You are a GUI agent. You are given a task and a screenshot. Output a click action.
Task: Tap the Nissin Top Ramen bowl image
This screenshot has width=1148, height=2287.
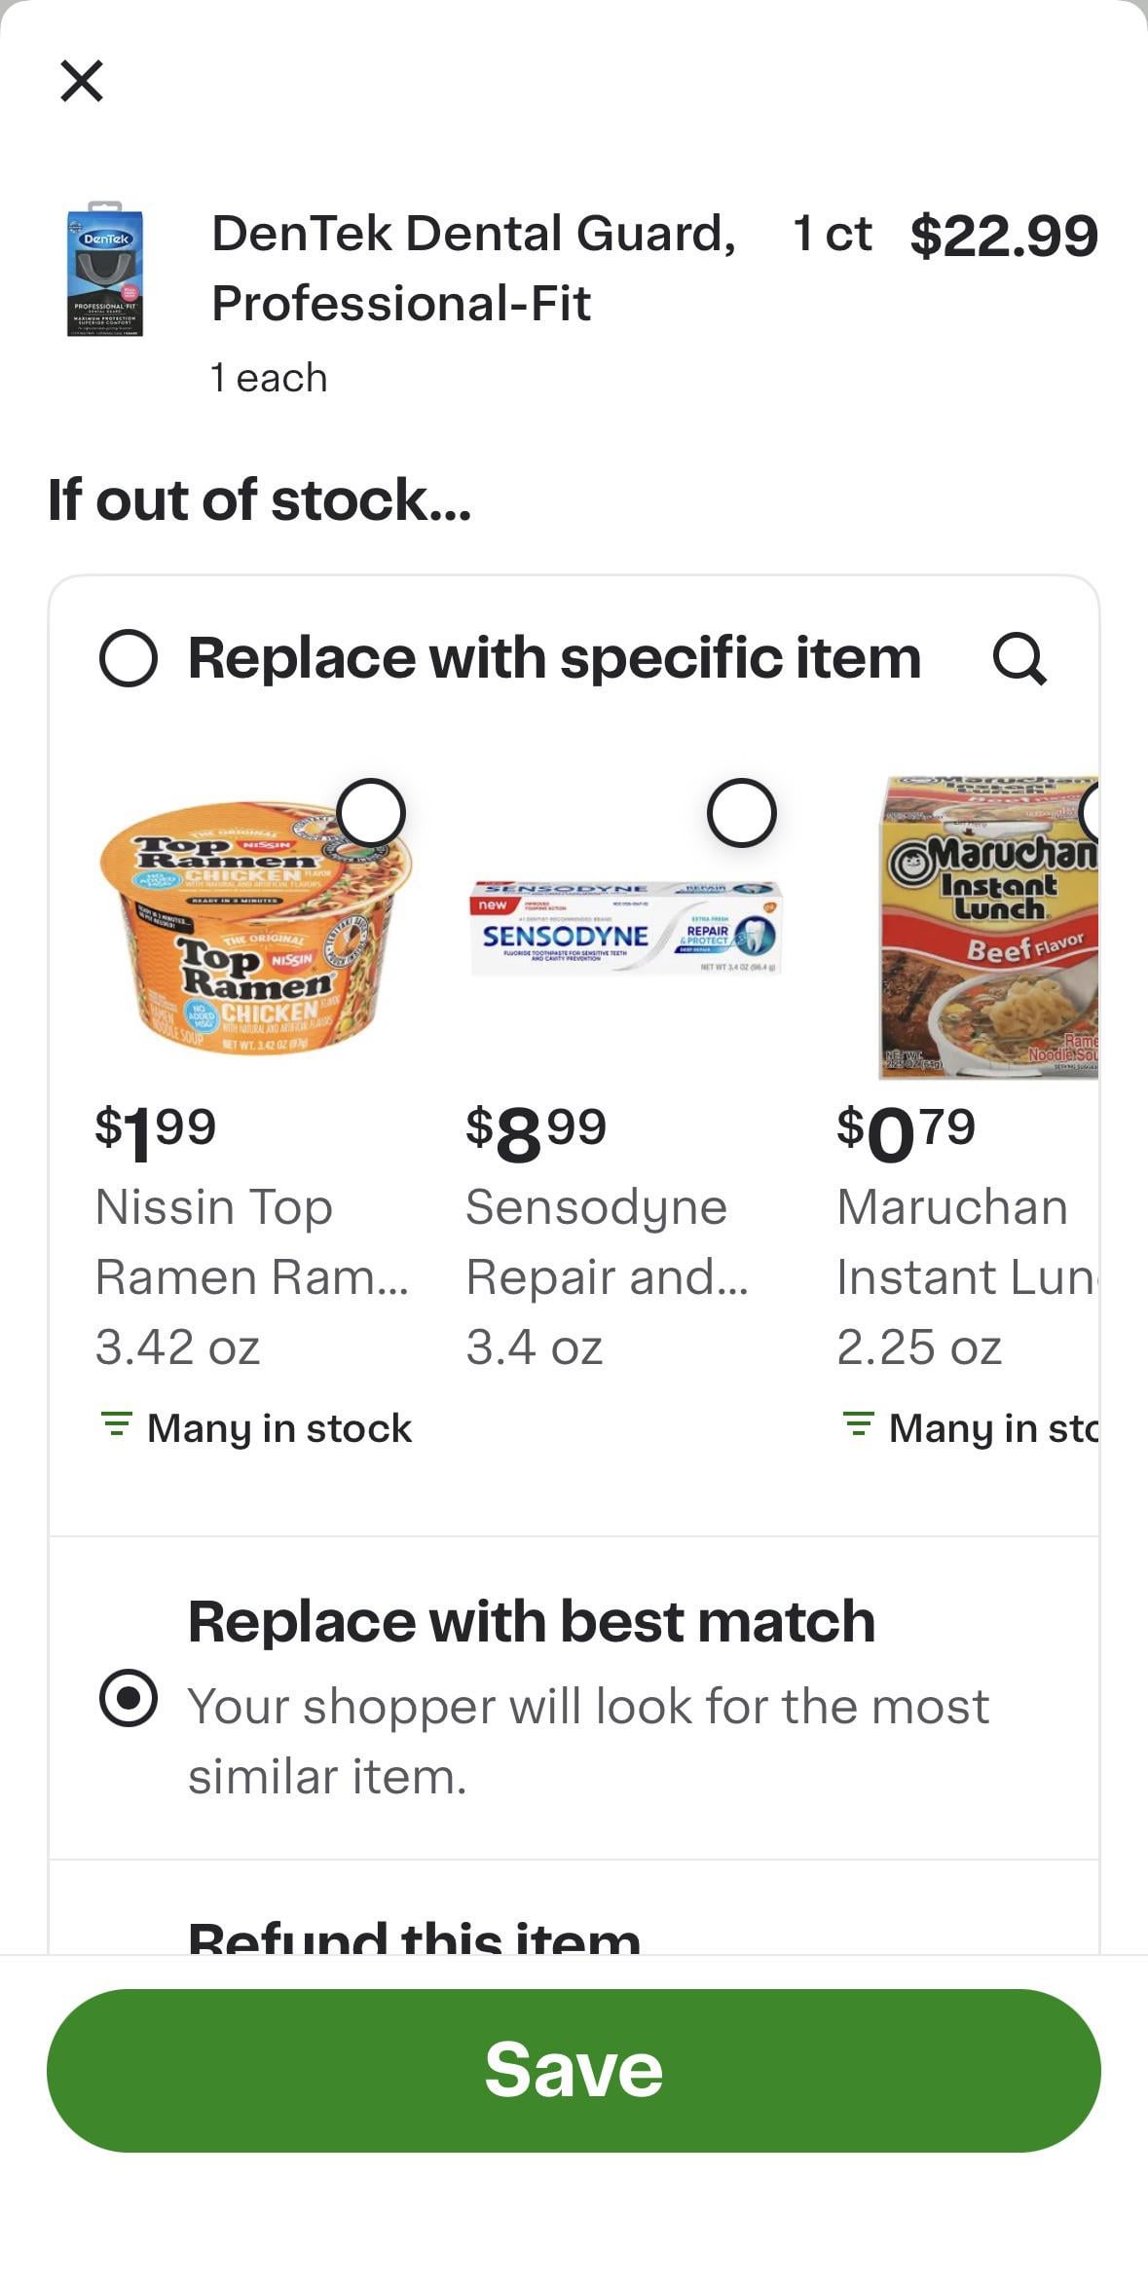point(255,930)
